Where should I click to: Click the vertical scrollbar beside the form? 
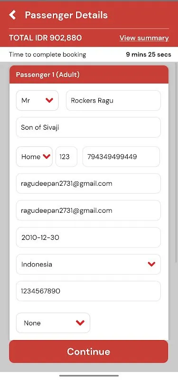176,162
